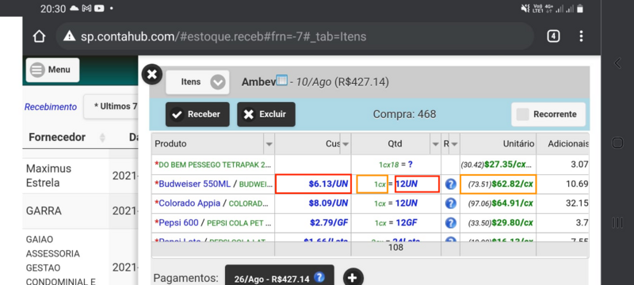634x285 pixels.
Task: Click the Recebimento link
Action: pos(51,107)
